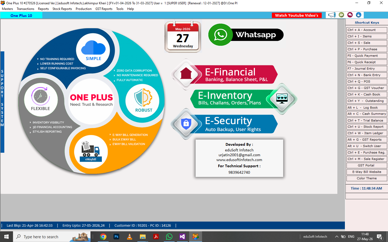Click Alt + C - Cash Summary button
Viewport: 388px width, 242px height.
[367, 114]
